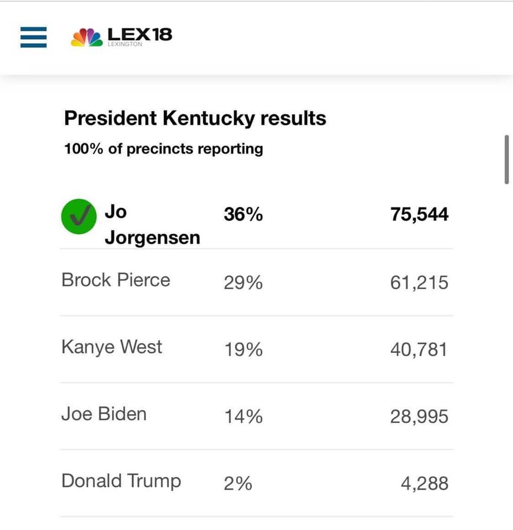Click Brock Pierce's 29% percentage

(243, 282)
